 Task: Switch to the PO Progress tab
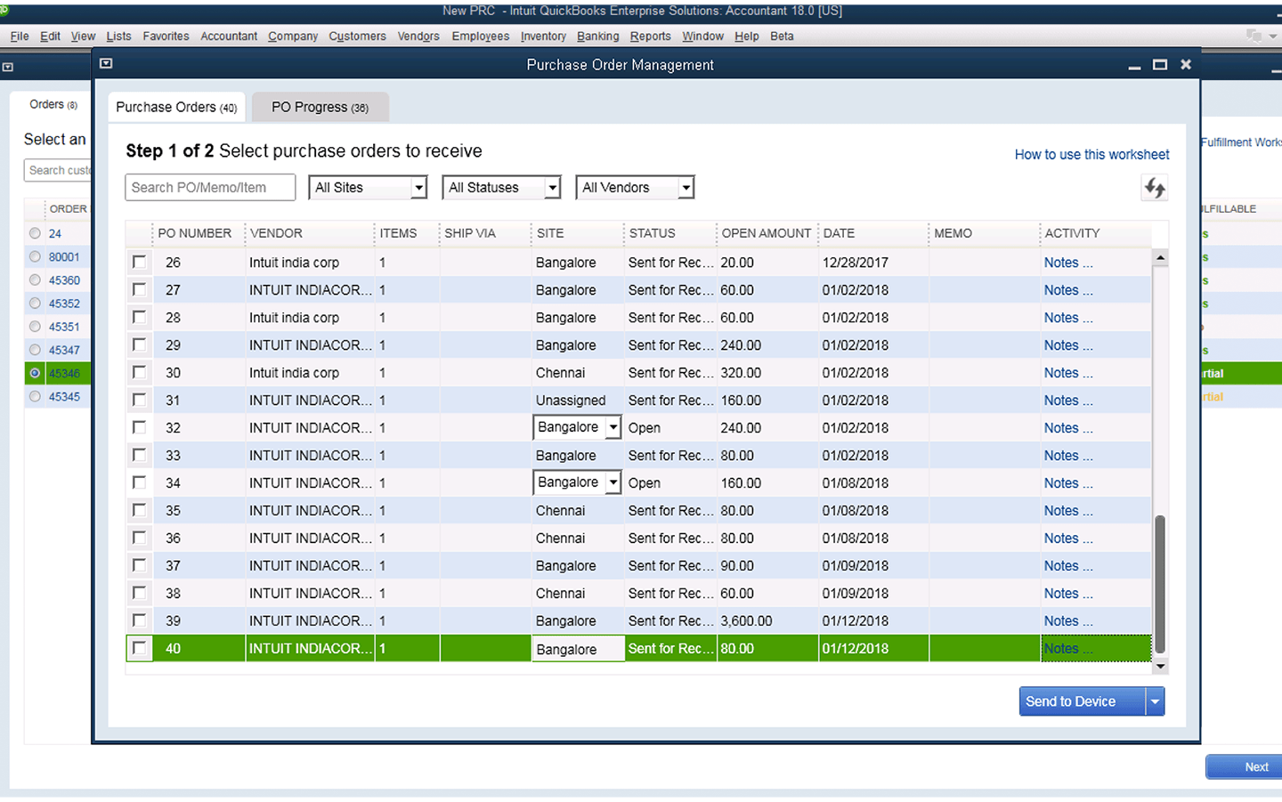(320, 107)
